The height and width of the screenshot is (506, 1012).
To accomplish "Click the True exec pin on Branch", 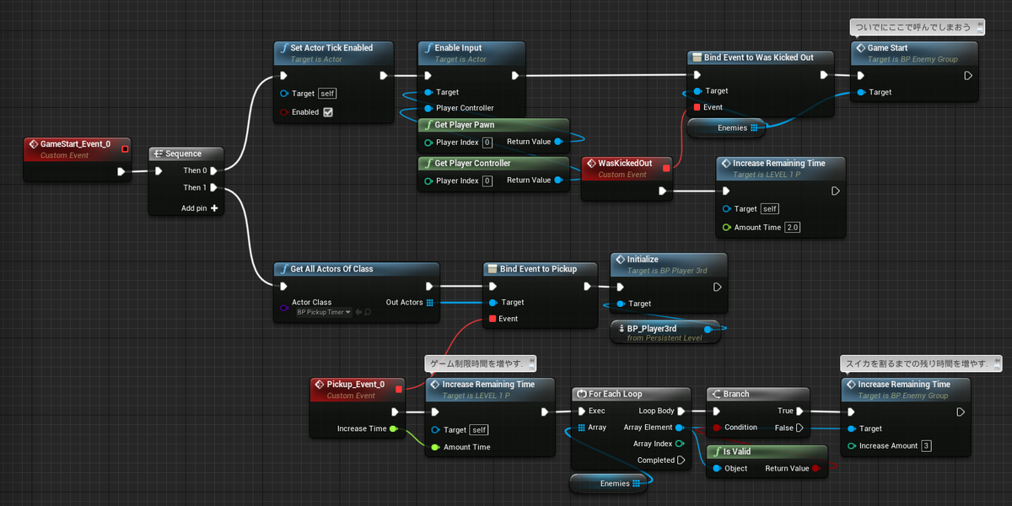I will click(799, 412).
